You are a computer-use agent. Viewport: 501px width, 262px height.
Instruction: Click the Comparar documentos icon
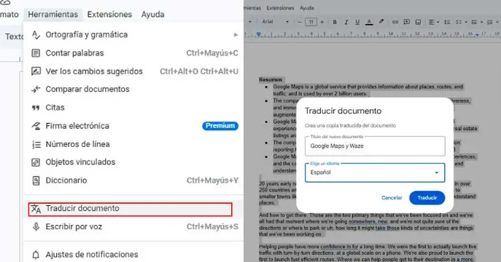[36, 90]
